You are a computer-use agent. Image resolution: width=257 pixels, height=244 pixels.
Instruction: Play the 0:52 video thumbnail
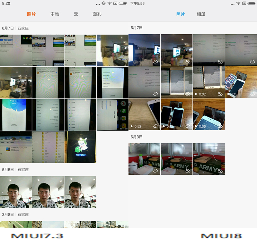click(x=144, y=114)
